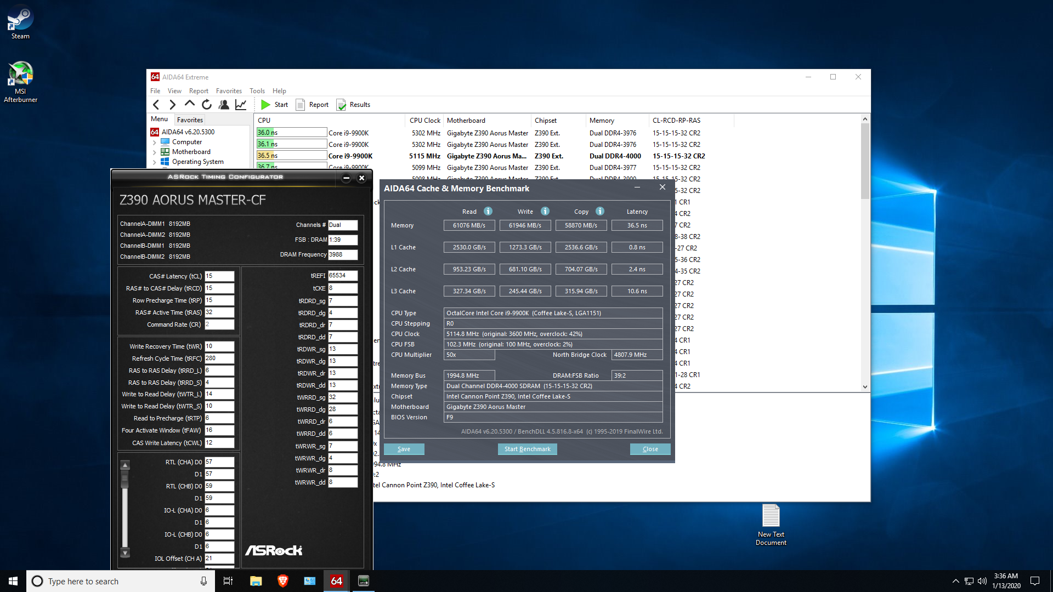1053x592 pixels.
Task: Click the Start Benchmark button
Action: [x=527, y=449]
